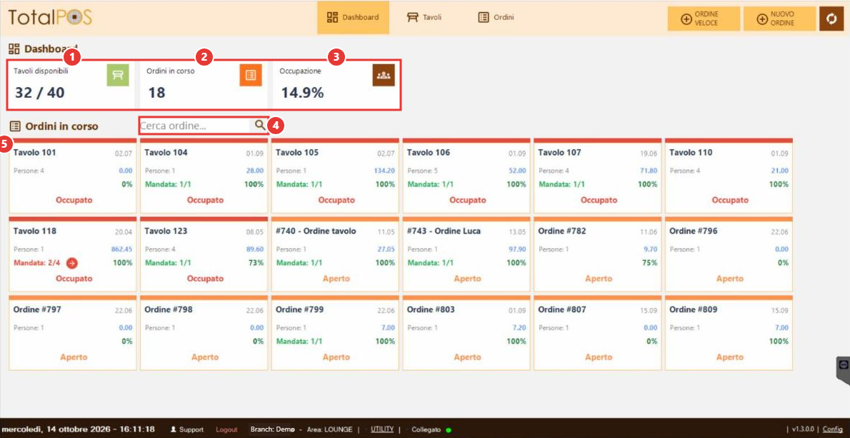The height and width of the screenshot is (438, 850).
Task: Click the Branch: Demo status entry
Action: coord(272,429)
